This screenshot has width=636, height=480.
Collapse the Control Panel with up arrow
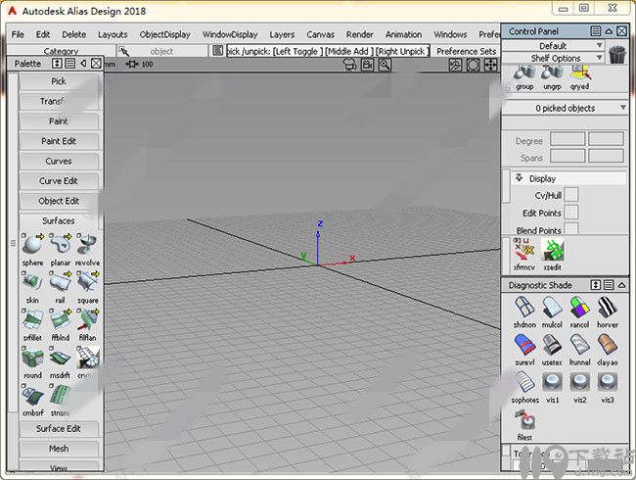pos(609,31)
